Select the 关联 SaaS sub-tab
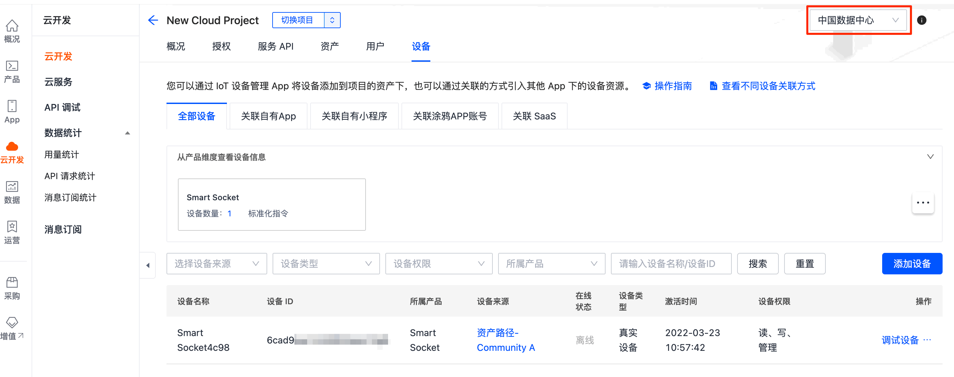This screenshot has width=954, height=377. 534,116
